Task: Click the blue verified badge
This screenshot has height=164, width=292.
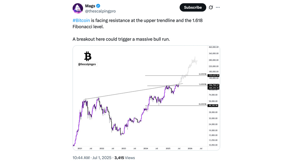Action: click(x=98, y=6)
